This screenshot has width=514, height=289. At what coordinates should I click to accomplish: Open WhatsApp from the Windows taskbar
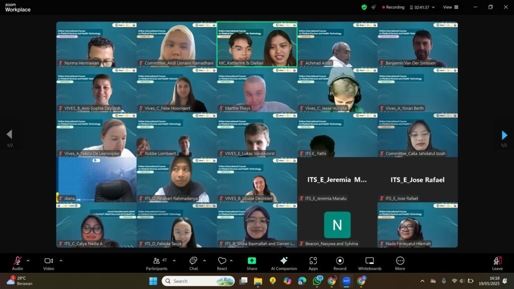(317, 281)
